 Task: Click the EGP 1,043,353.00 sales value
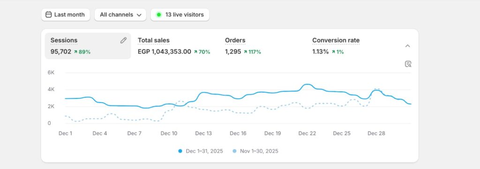pyautogui.click(x=165, y=51)
